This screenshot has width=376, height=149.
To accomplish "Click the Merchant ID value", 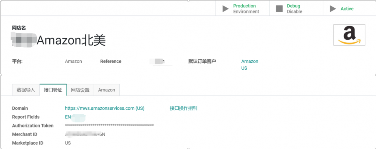I will pyautogui.click(x=85, y=134).
